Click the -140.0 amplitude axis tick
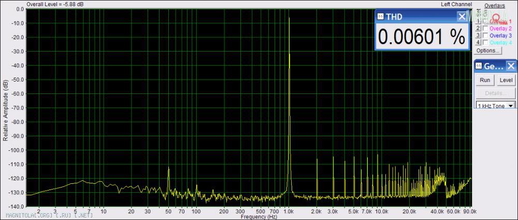 point(17,207)
